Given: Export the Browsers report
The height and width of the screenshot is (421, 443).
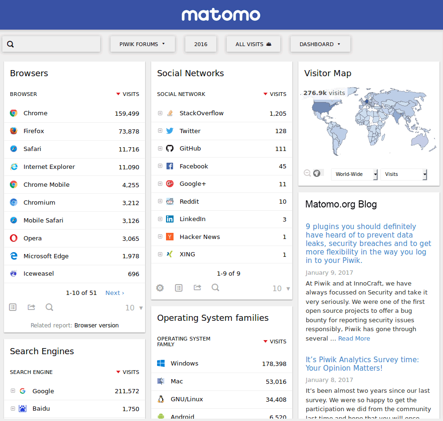Looking at the screenshot, I should (x=31, y=307).
